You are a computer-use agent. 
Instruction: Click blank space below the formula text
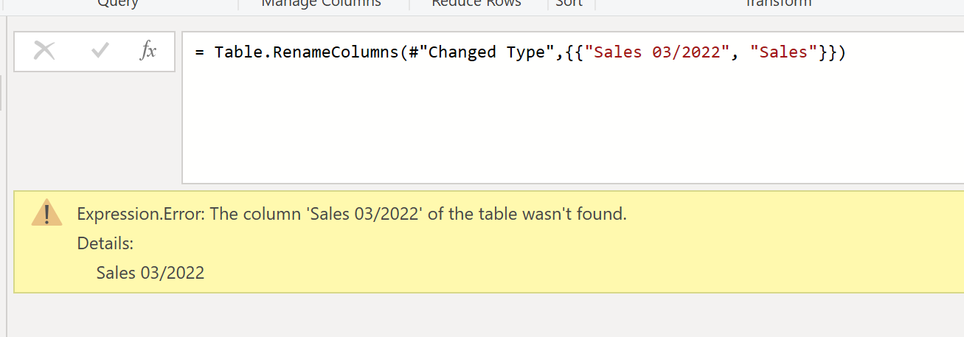pos(572,125)
